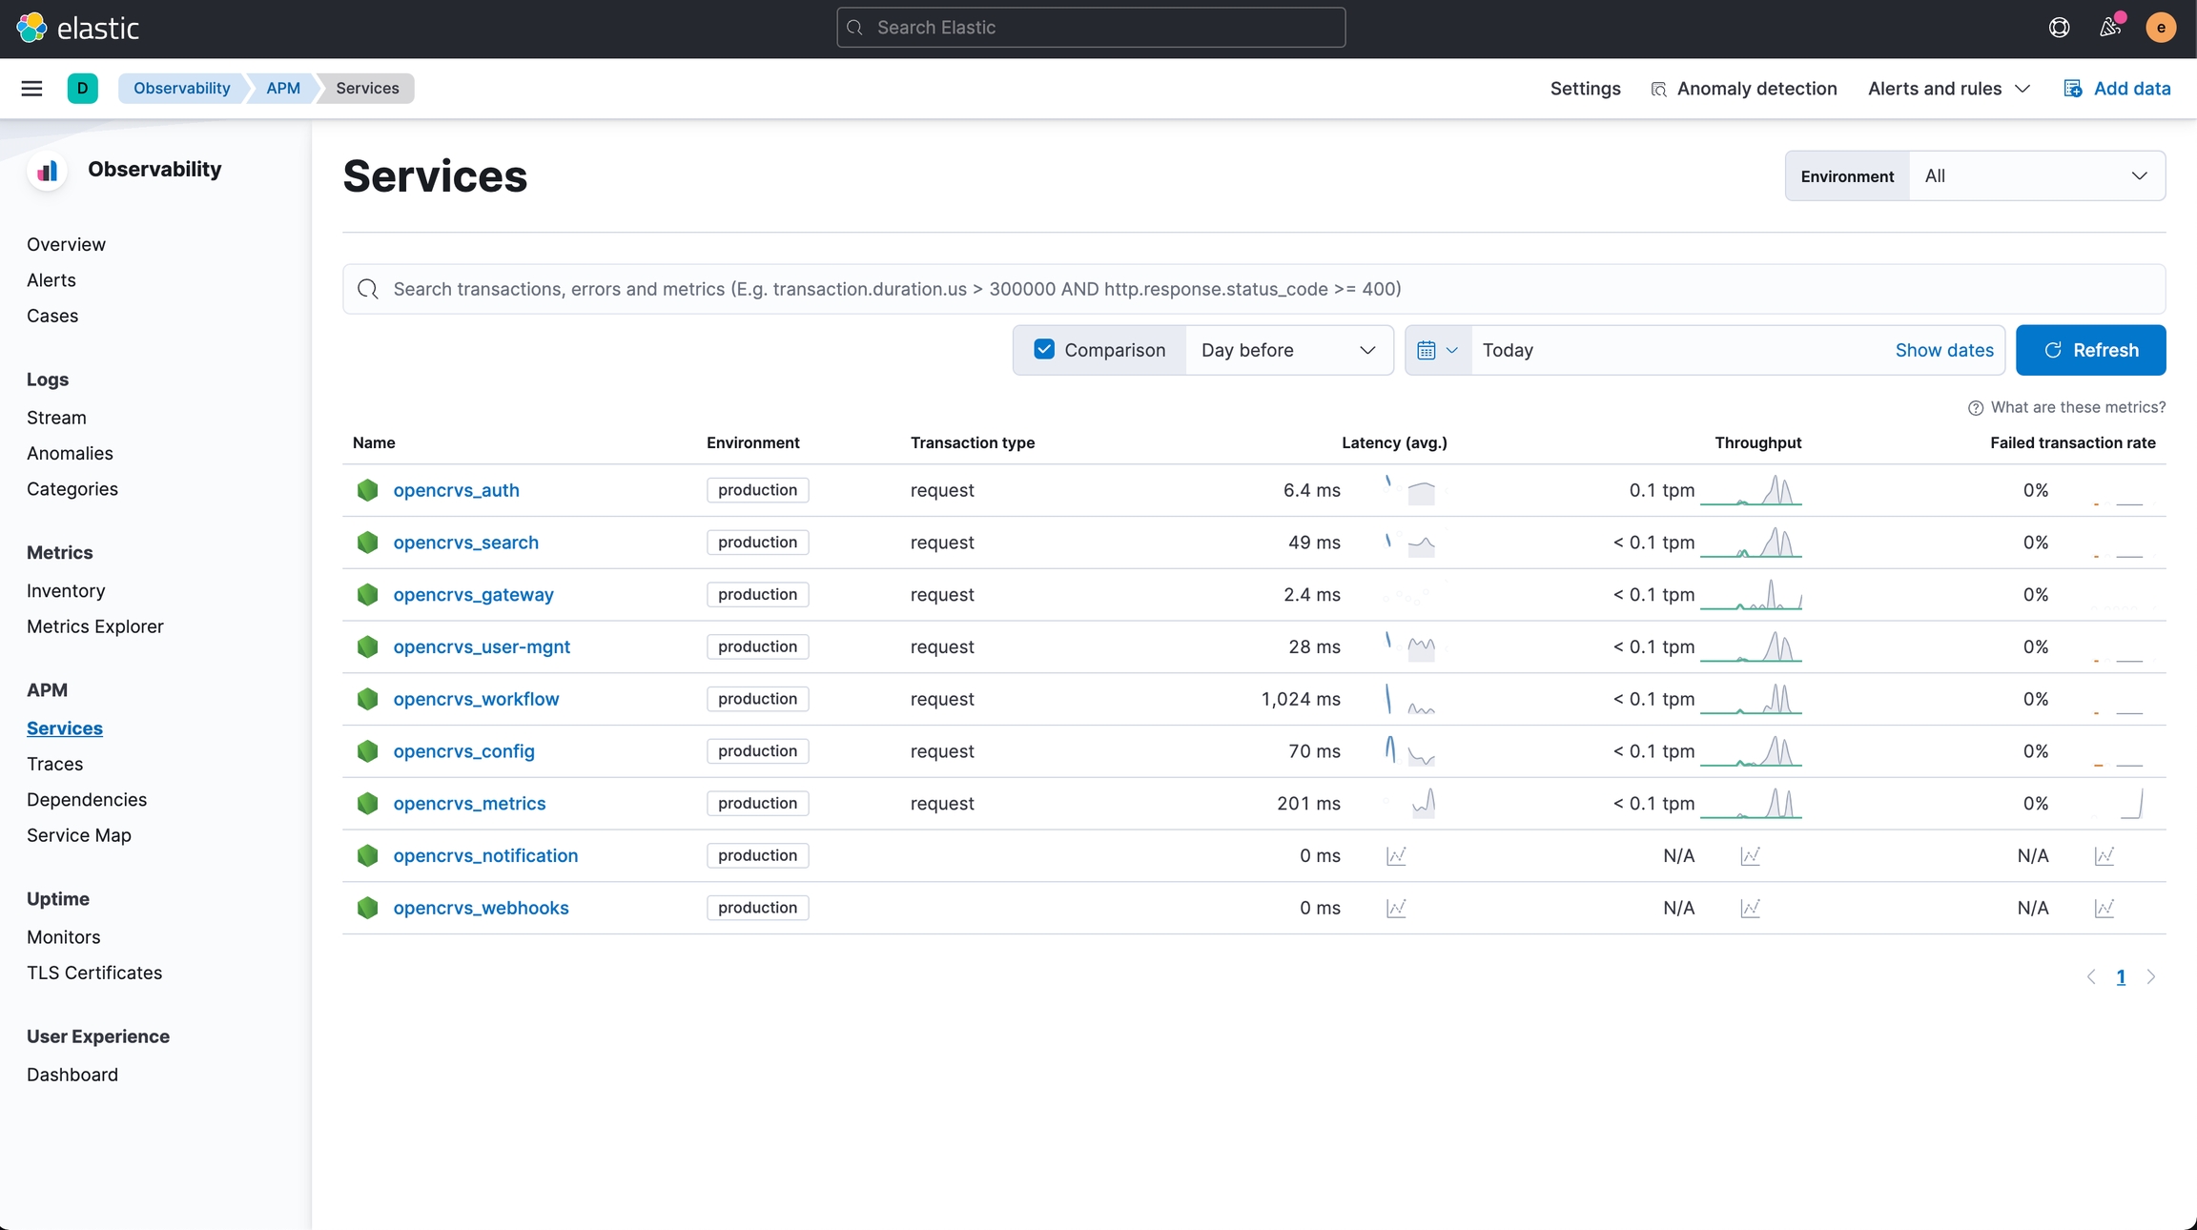Open the opencrvs_workflow service link
The image size is (2197, 1230).
tap(476, 699)
